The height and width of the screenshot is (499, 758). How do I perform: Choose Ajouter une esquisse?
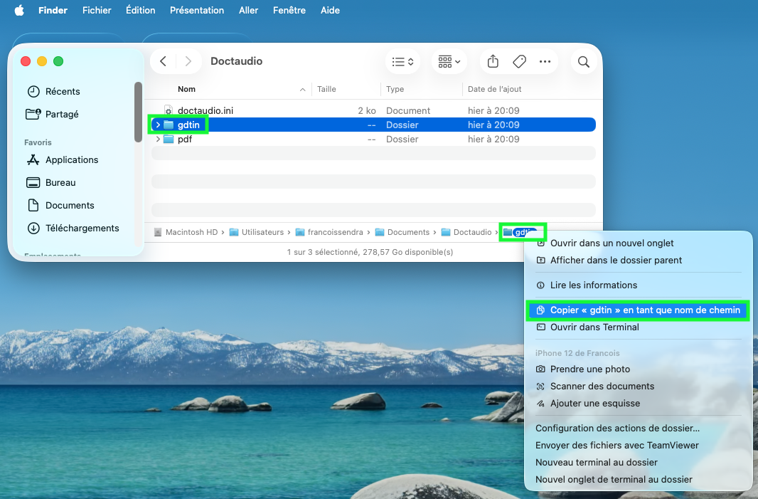coord(594,403)
